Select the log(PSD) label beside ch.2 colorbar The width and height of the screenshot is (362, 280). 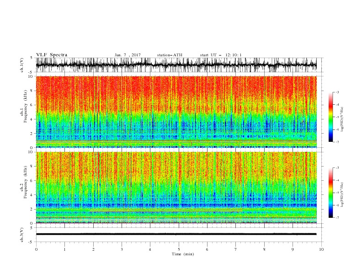coord(342,194)
